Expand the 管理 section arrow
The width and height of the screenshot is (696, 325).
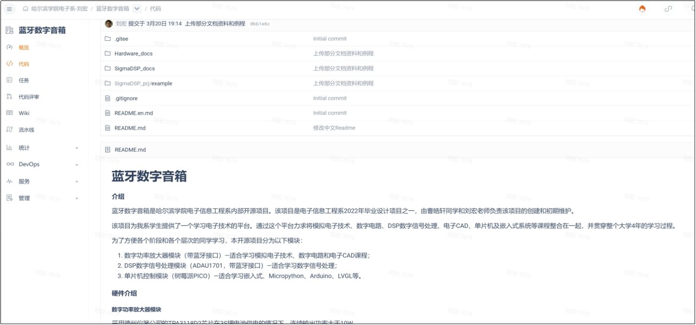[77, 198]
